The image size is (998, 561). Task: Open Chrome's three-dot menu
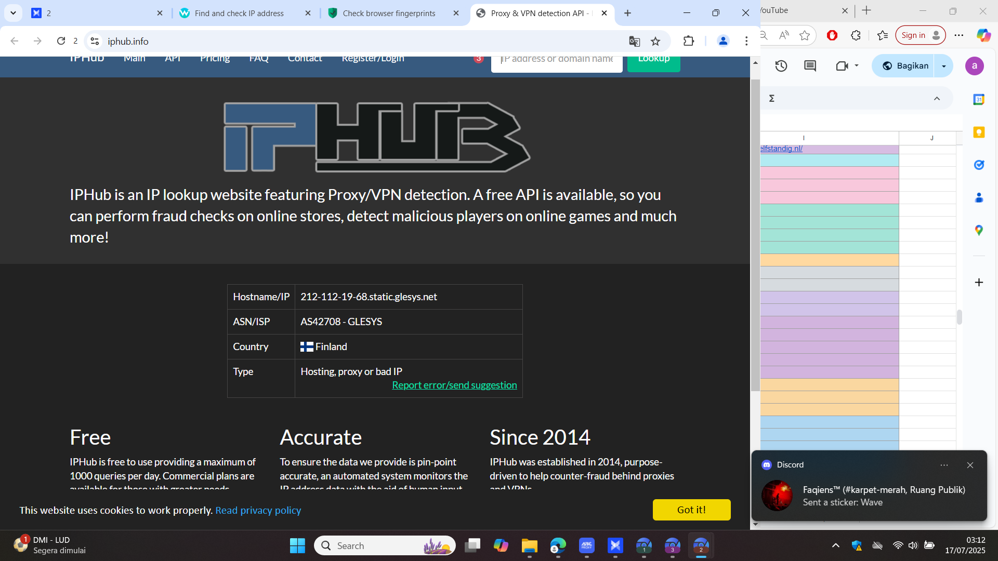746,41
